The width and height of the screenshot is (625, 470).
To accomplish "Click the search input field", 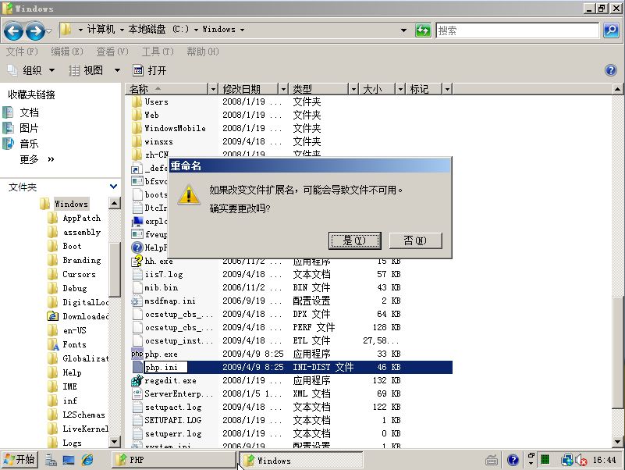I will coord(517,30).
